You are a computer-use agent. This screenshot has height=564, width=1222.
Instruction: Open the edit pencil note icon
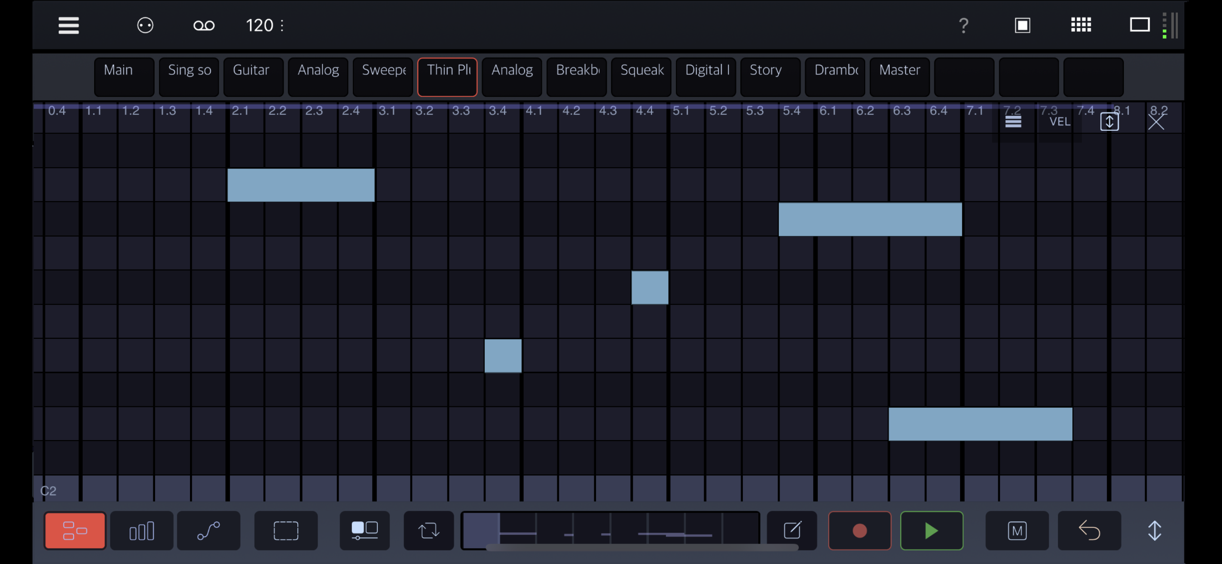click(x=792, y=530)
